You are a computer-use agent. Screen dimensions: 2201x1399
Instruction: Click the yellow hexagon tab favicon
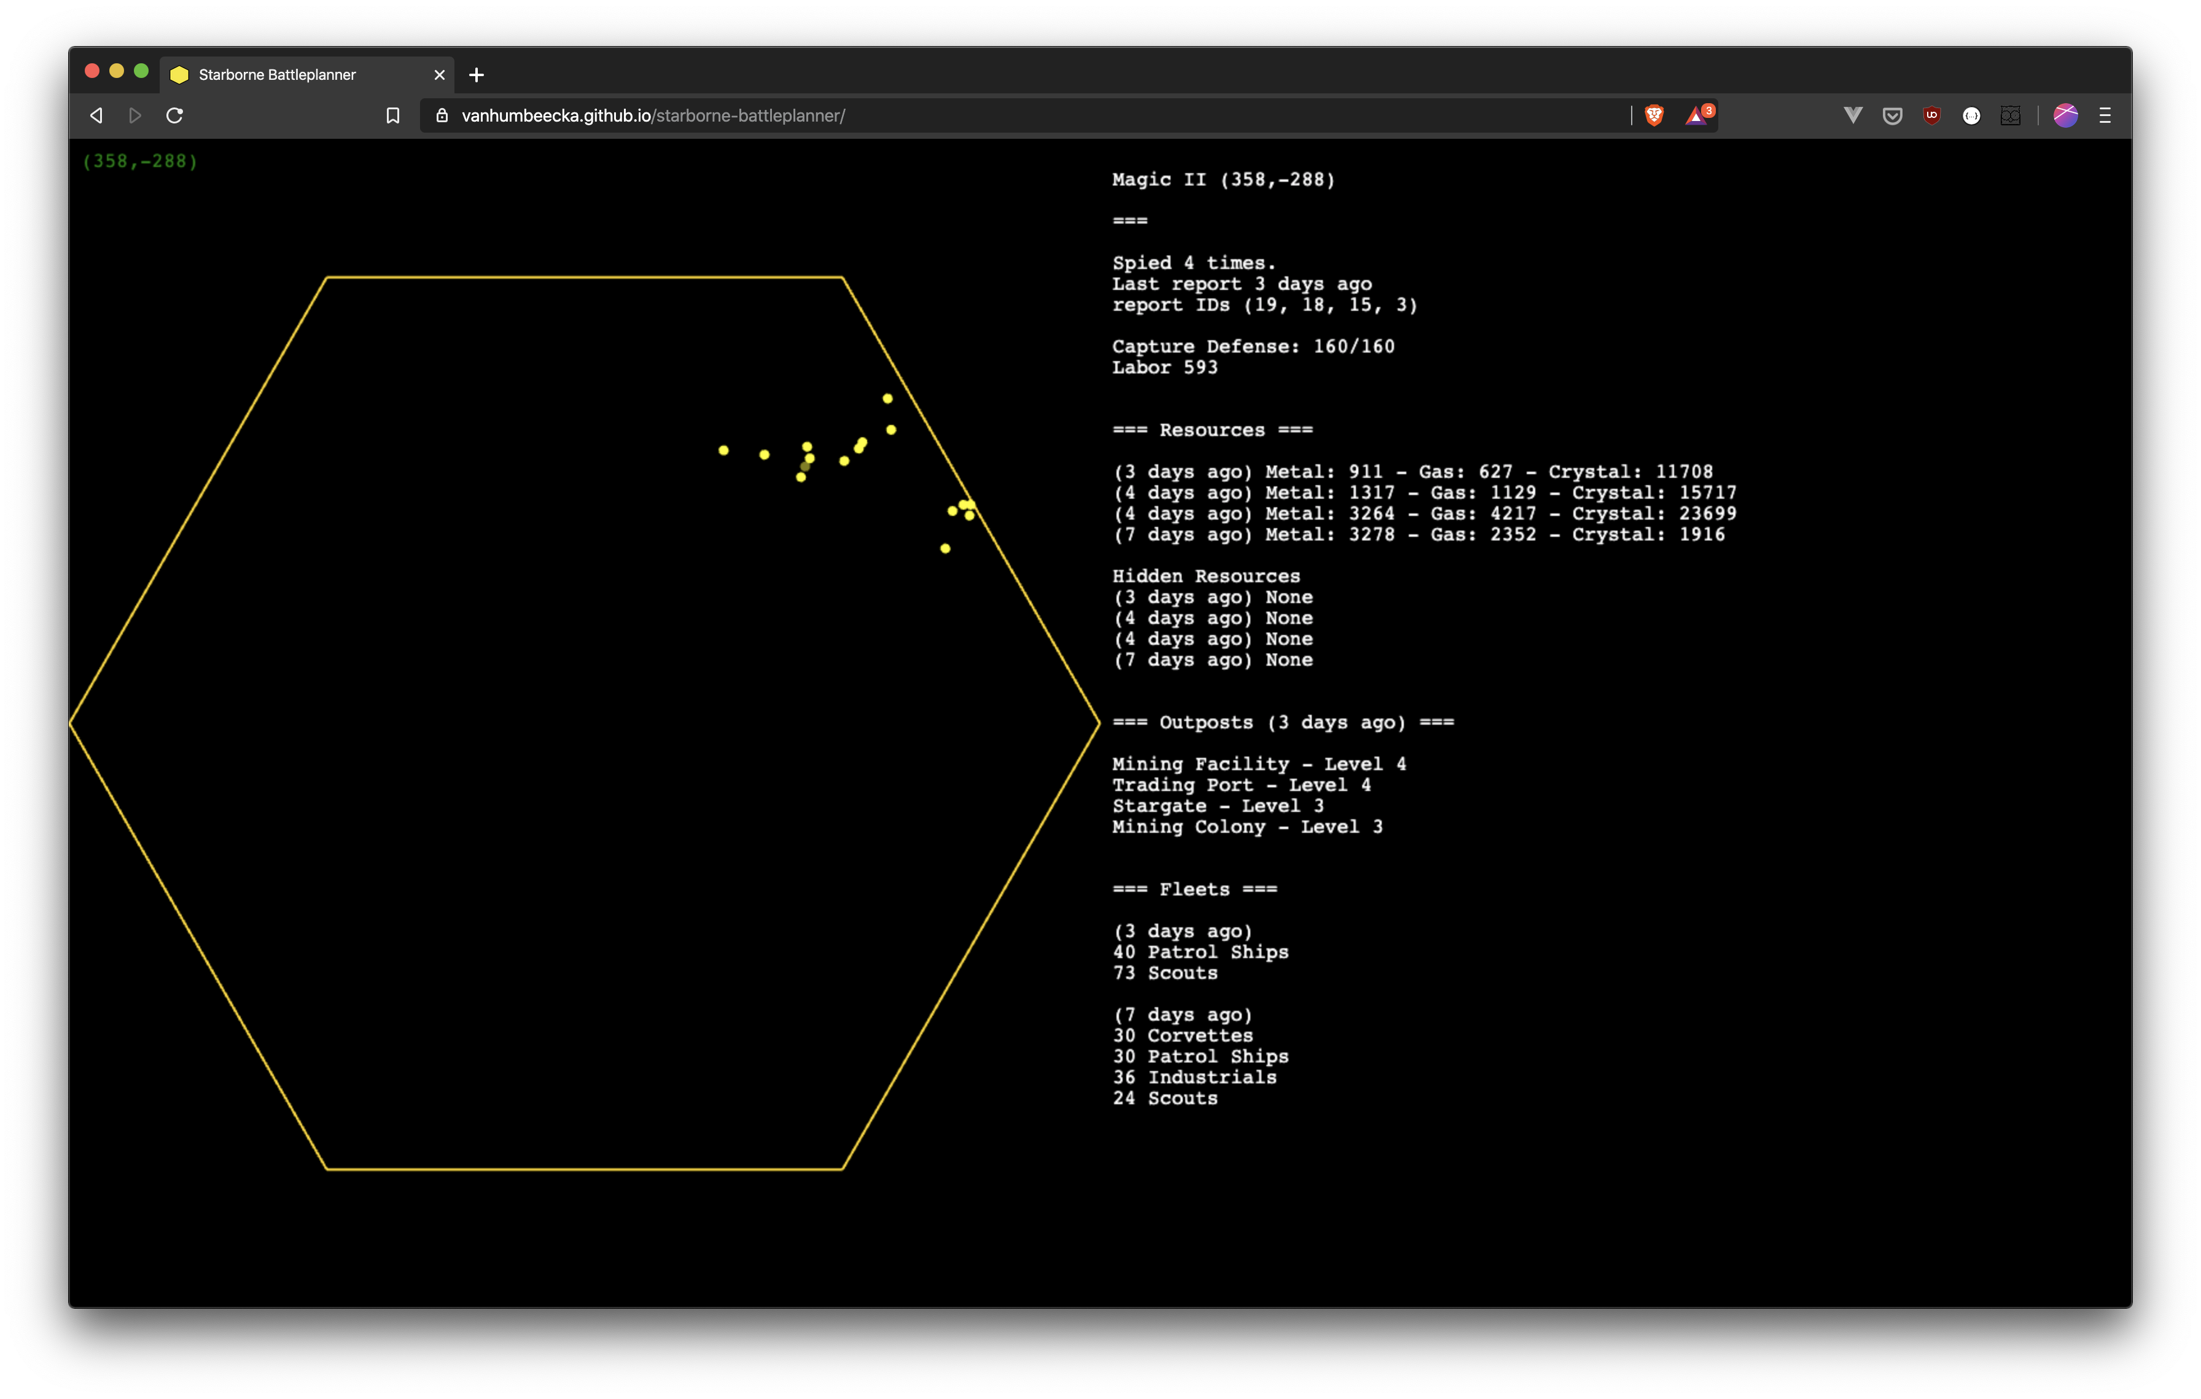click(x=180, y=75)
